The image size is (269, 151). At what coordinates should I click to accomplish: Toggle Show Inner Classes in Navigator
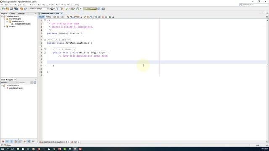point(20,141)
